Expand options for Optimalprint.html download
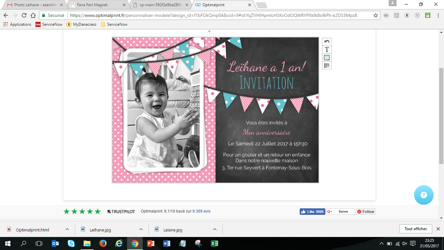444x250 pixels. pos(67,229)
